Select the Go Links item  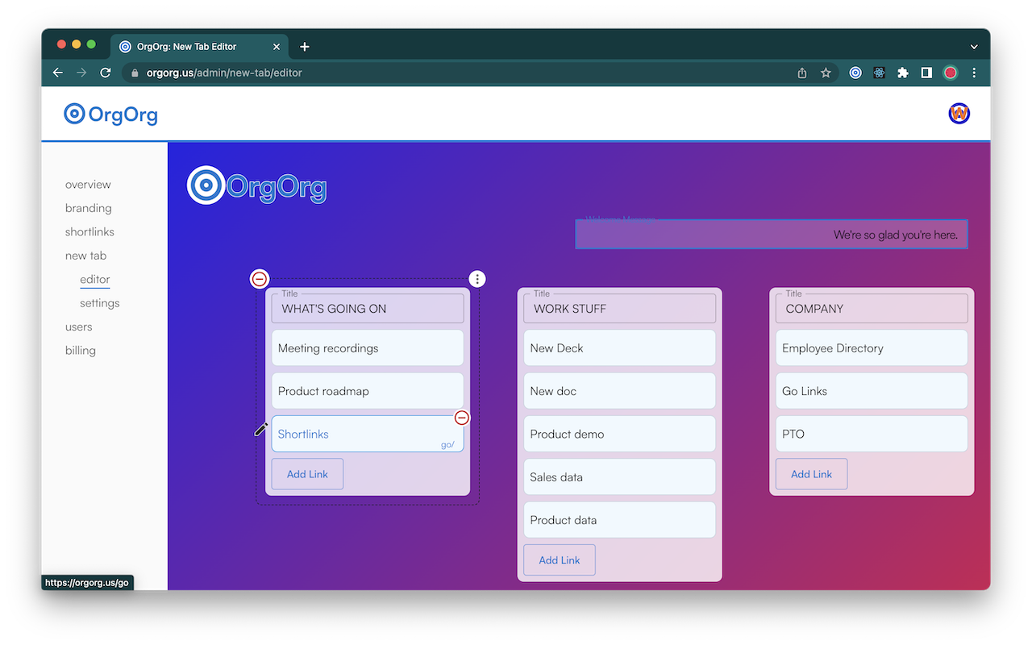(872, 391)
